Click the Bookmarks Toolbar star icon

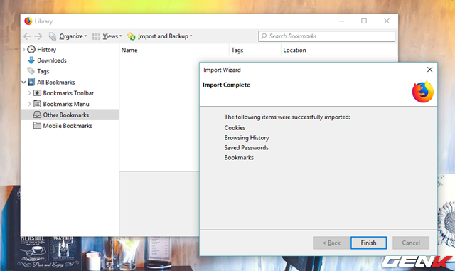37,93
